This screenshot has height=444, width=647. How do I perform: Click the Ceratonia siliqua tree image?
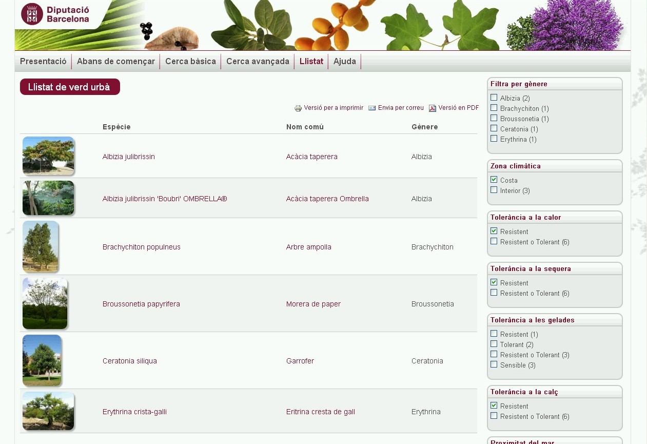(x=42, y=360)
